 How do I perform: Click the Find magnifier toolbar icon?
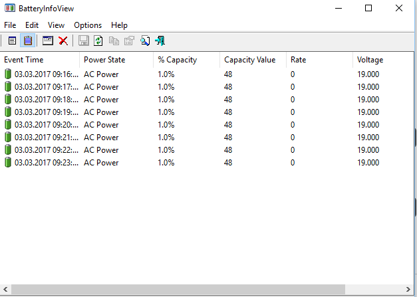[145, 41]
